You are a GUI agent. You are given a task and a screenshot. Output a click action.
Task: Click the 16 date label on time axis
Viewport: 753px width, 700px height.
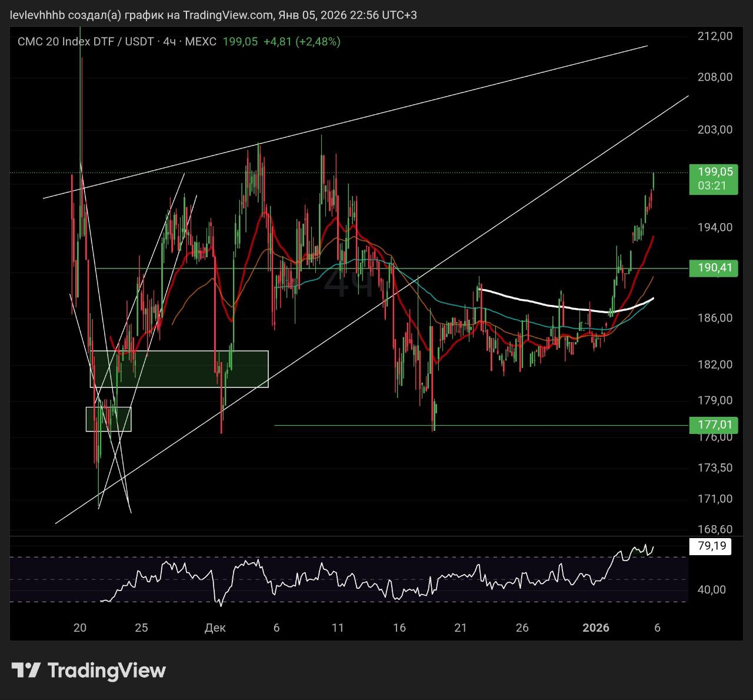coord(399,628)
